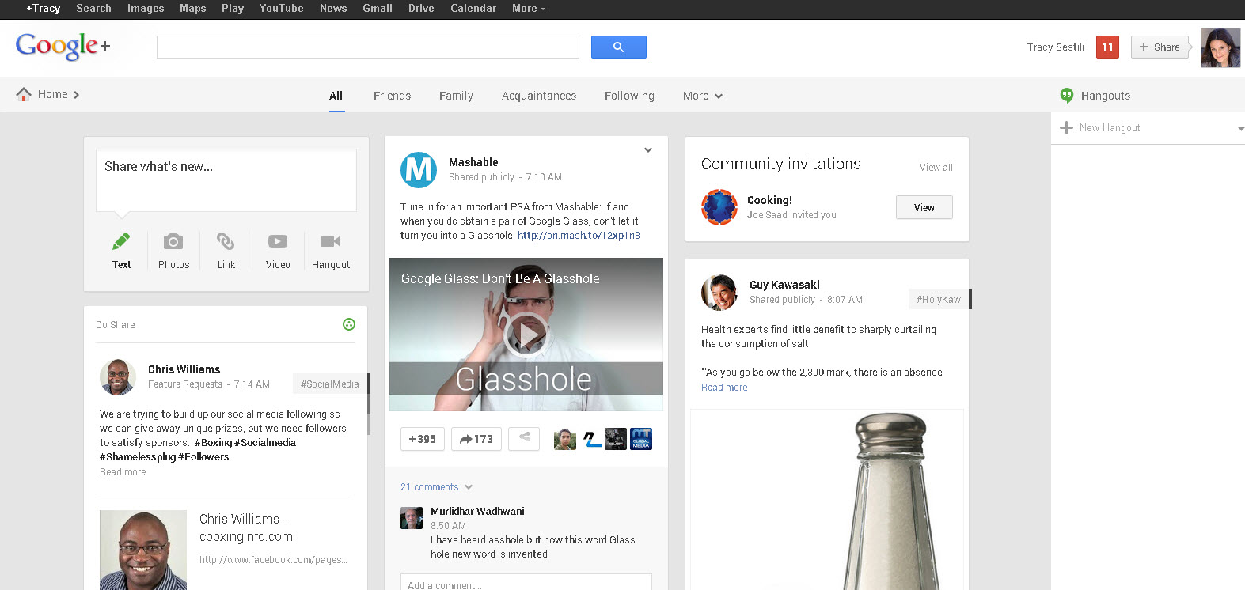
Task: Click View all community invitations
Action: click(936, 168)
